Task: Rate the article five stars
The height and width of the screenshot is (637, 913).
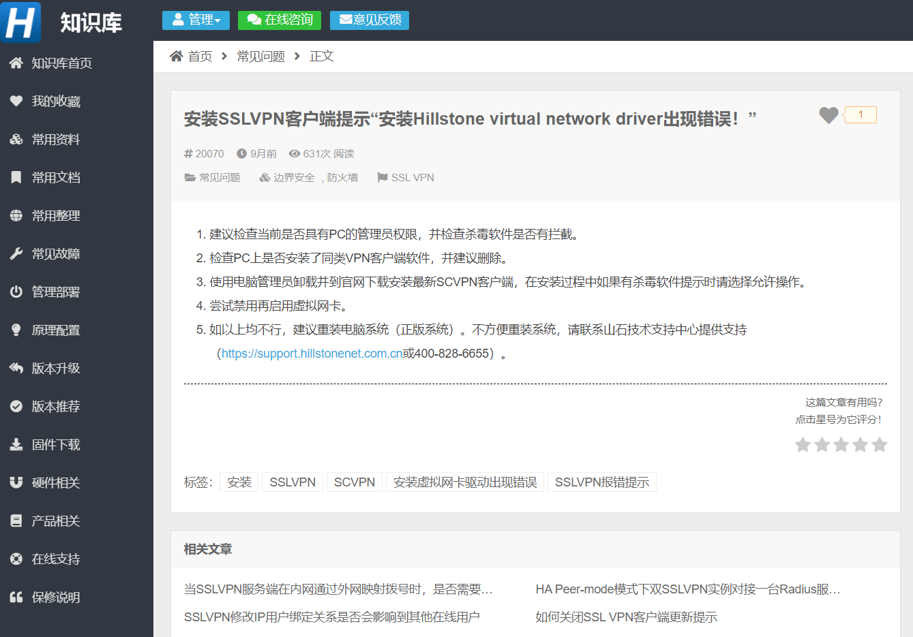Action: click(880, 444)
